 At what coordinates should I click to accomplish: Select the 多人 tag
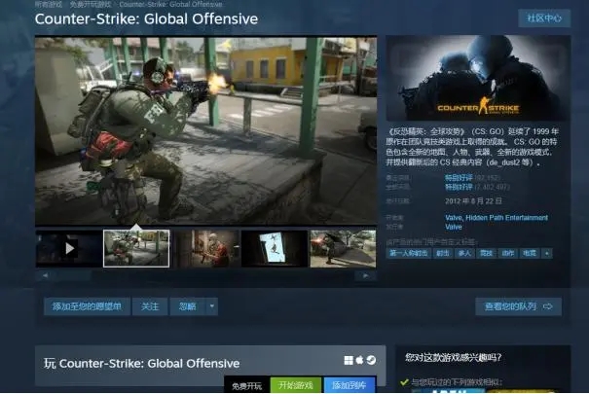[464, 253]
